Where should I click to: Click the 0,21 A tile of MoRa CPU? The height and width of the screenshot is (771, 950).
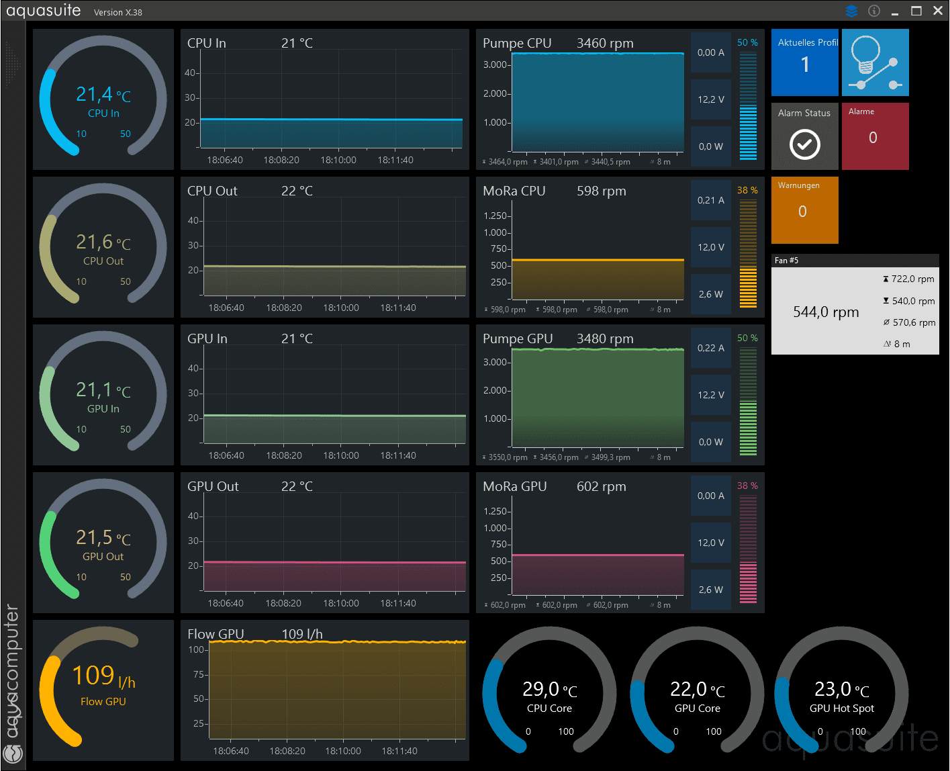[711, 200]
